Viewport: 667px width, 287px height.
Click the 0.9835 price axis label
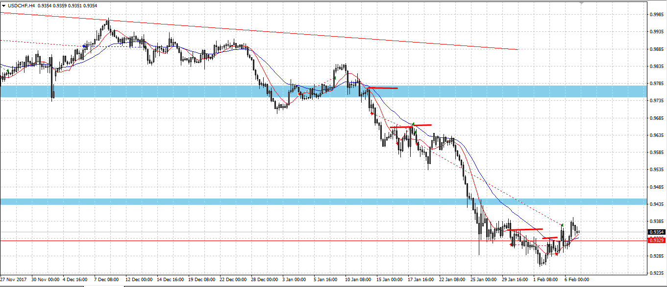coord(657,66)
